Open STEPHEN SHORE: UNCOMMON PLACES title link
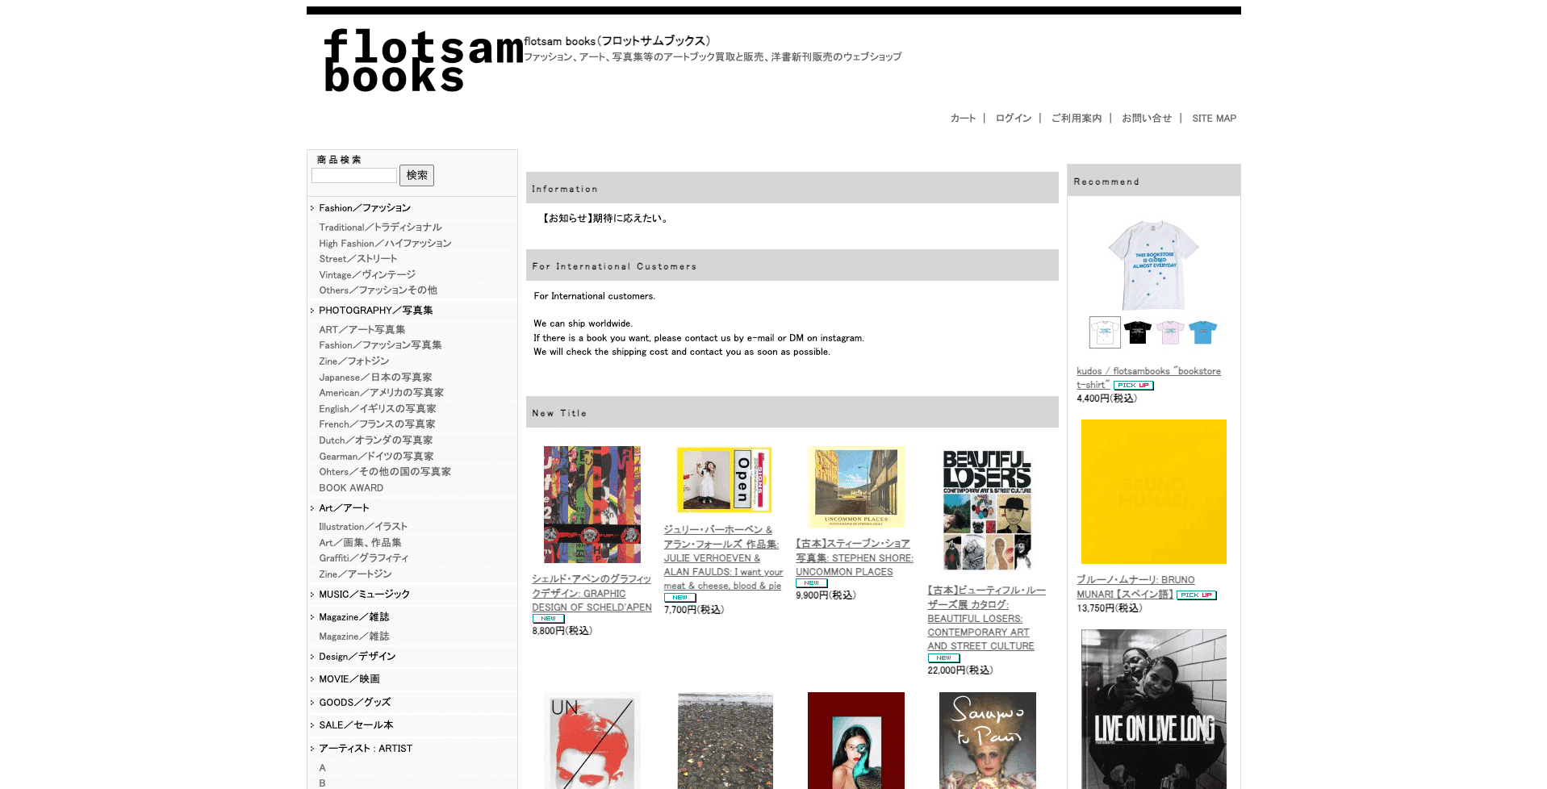1547x789 pixels. pyautogui.click(x=855, y=557)
